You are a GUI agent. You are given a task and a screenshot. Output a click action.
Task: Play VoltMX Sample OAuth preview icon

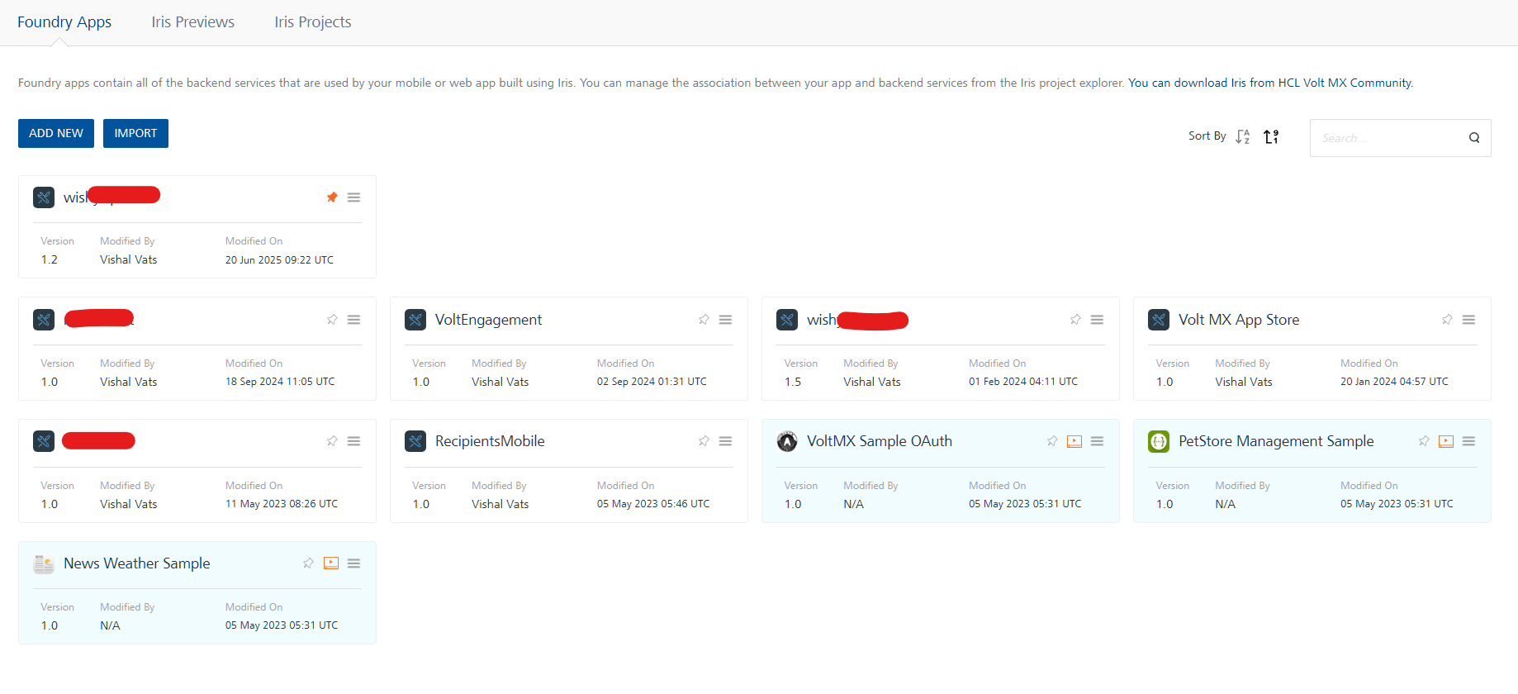[1074, 441]
